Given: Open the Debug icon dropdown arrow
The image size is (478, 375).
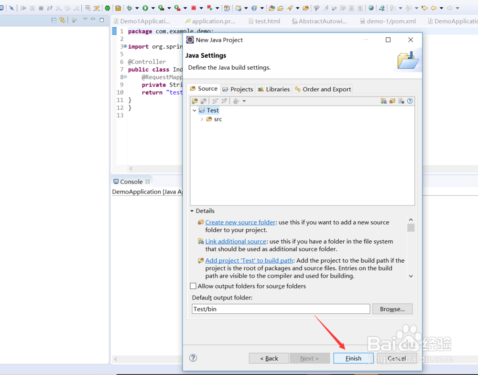Looking at the screenshot, I should 137,8.
